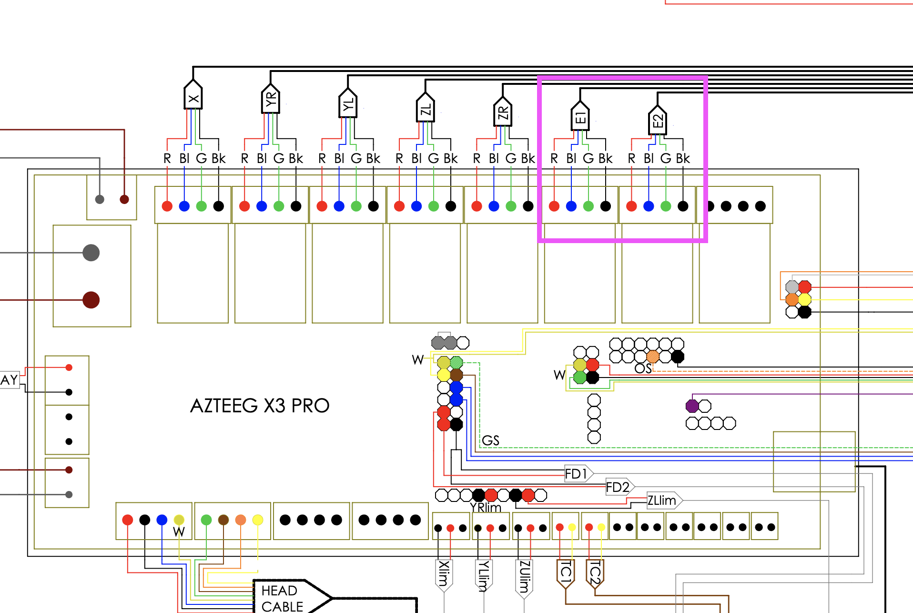The height and width of the screenshot is (613, 913).
Task: Click the ZUlim connector tag
Action: point(524,576)
